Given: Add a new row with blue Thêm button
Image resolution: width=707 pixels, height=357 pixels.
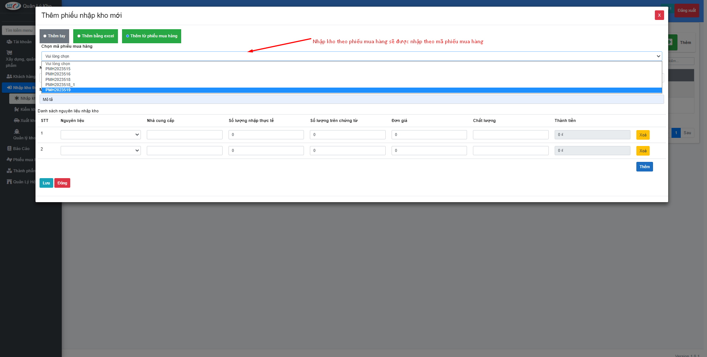Looking at the screenshot, I should tap(645, 167).
